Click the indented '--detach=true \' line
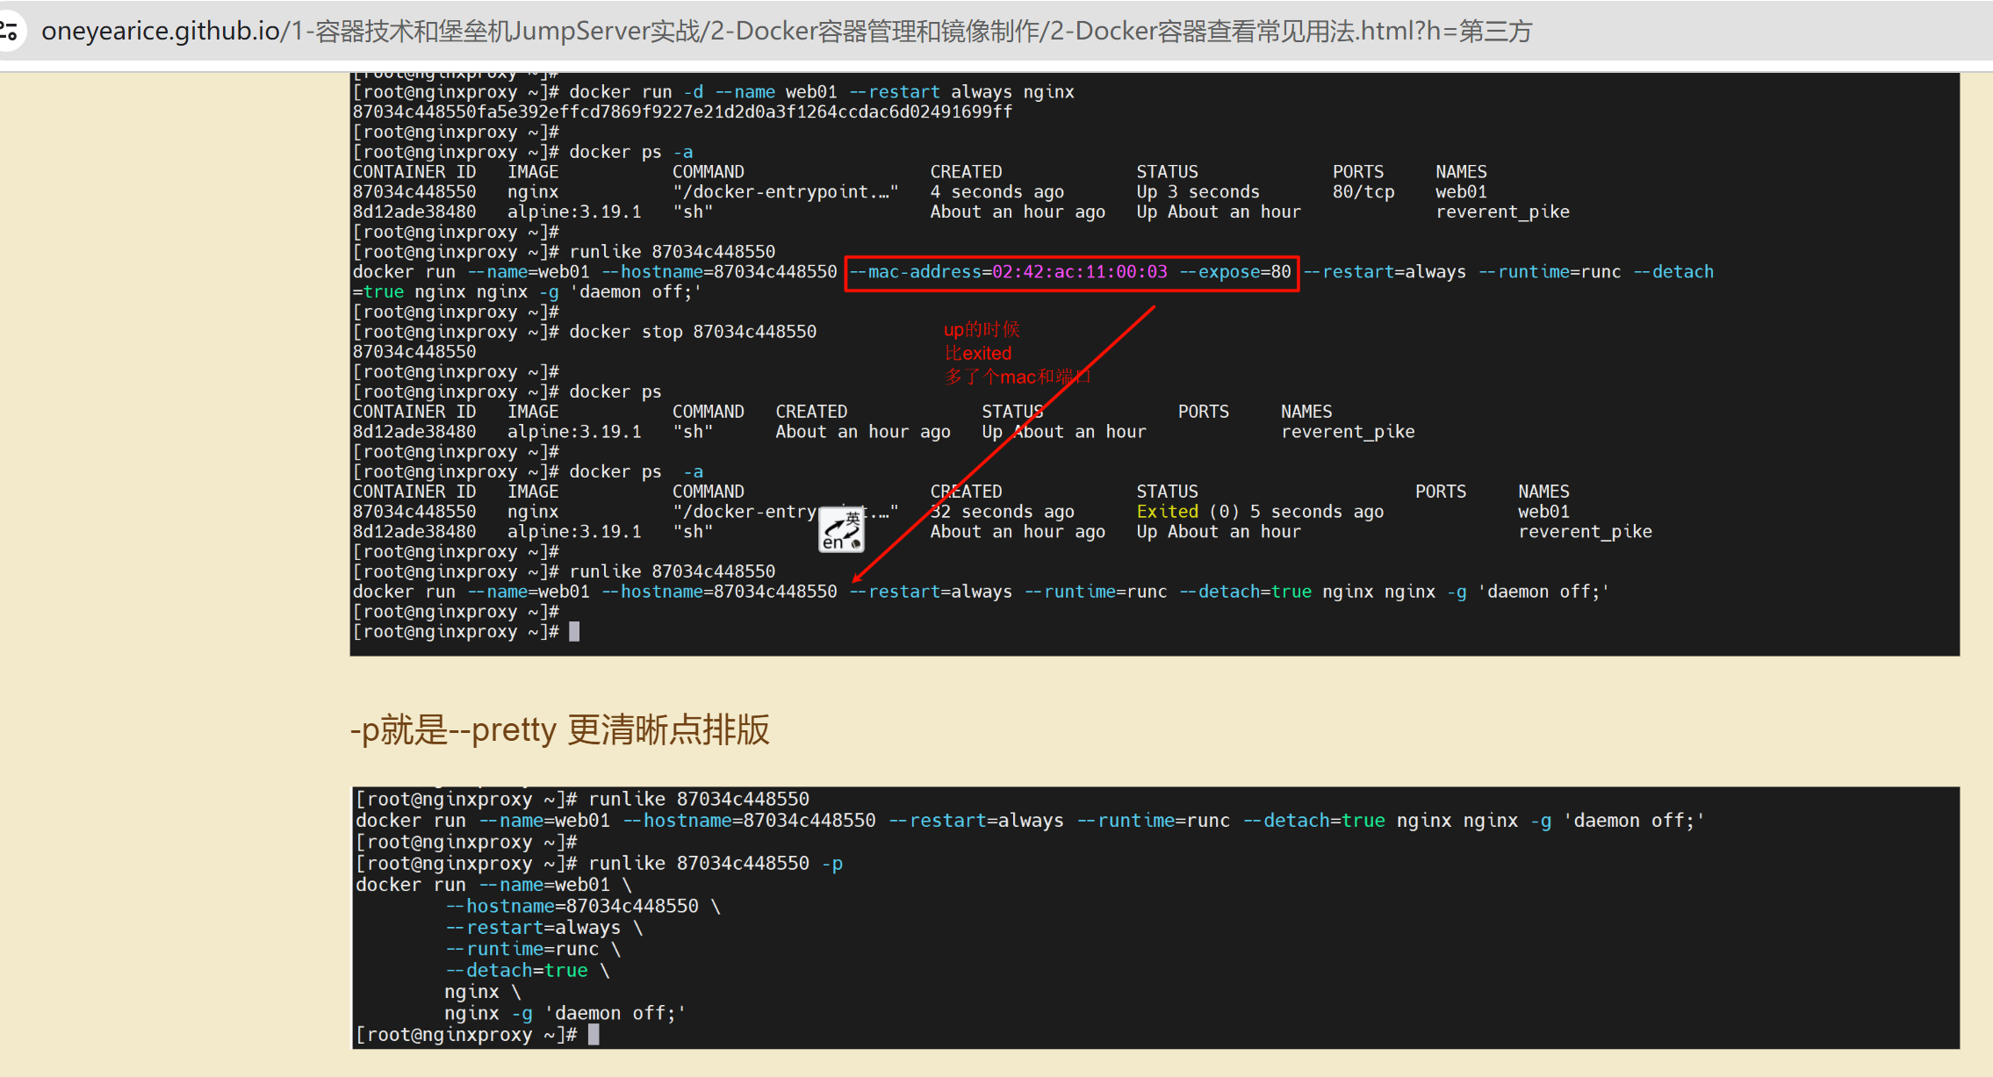This screenshot has height=1077, width=1993. (528, 970)
